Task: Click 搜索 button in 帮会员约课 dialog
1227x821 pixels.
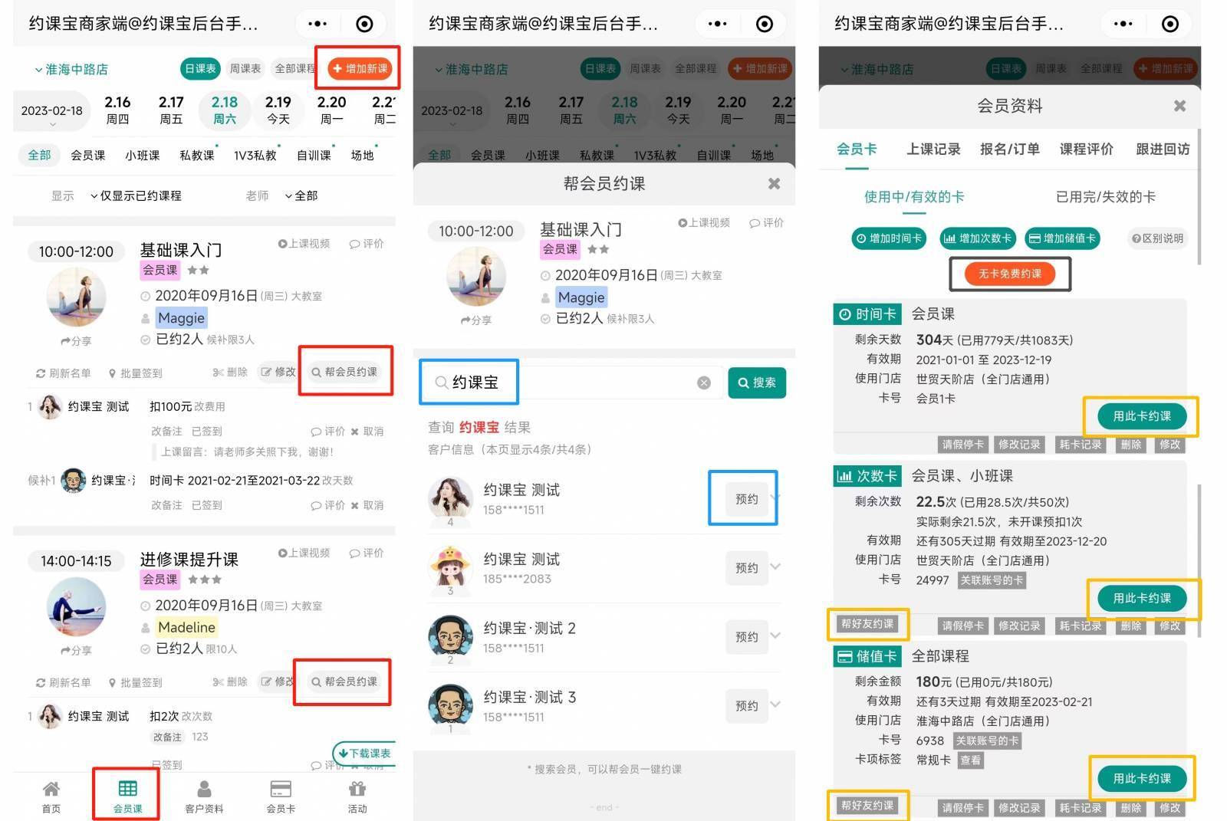Action: 757,383
